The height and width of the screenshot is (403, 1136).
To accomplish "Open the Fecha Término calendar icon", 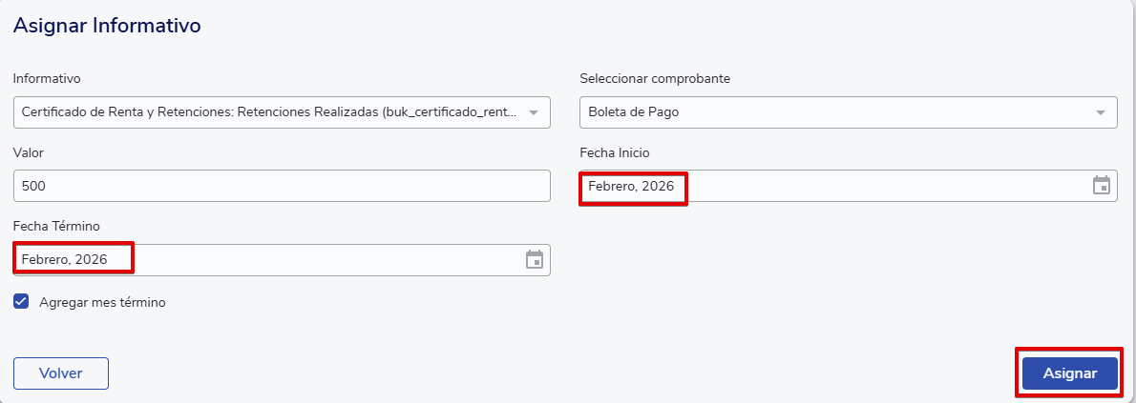I will [x=535, y=259].
